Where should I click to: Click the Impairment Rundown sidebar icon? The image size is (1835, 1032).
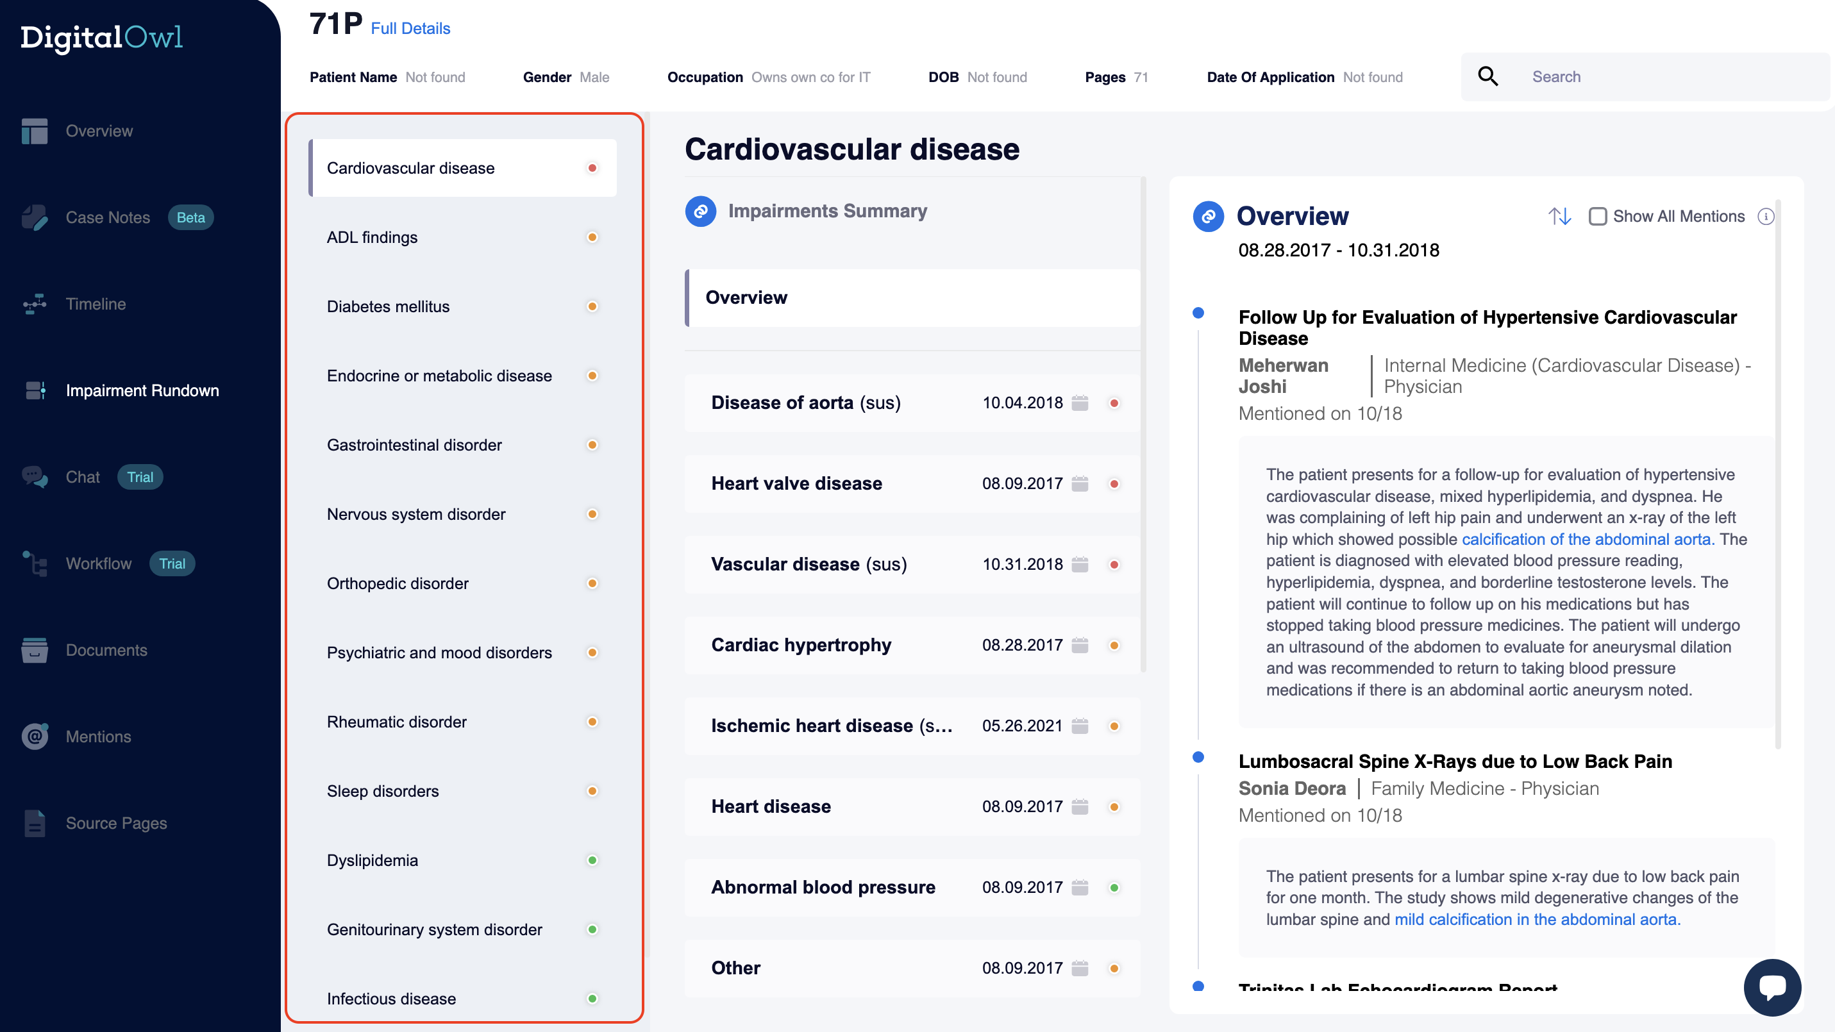pyautogui.click(x=34, y=390)
